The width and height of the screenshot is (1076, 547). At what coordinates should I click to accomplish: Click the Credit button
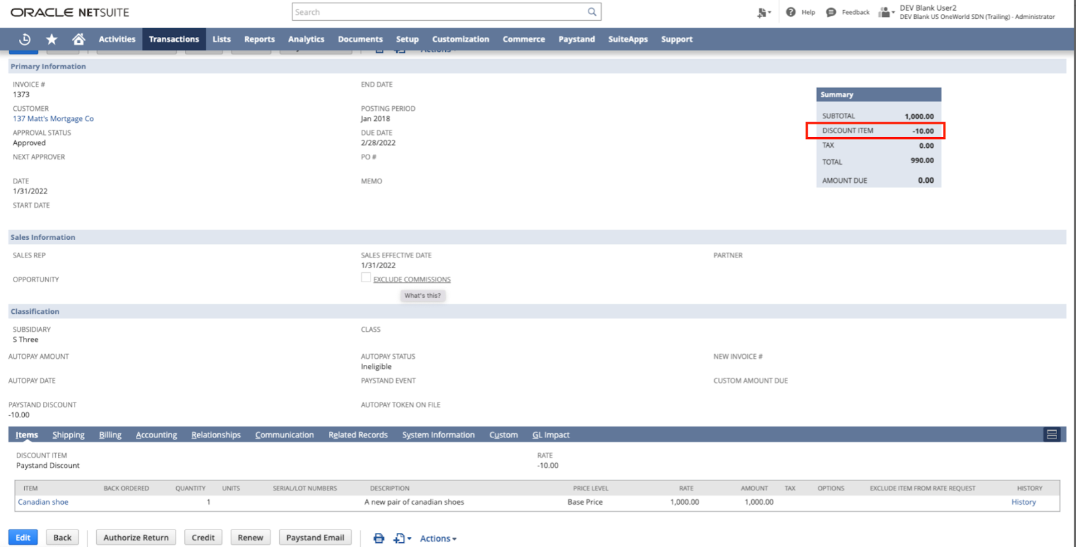[x=203, y=538]
